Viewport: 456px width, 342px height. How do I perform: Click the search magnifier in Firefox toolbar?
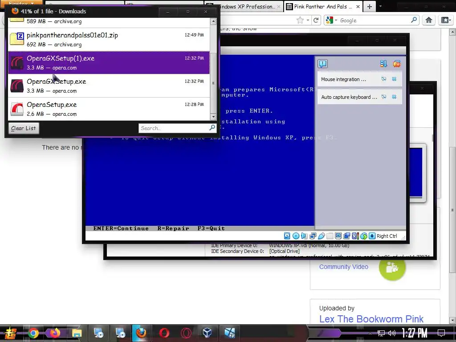pyautogui.click(x=414, y=20)
